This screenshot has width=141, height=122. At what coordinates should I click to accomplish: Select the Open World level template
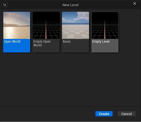(17, 32)
